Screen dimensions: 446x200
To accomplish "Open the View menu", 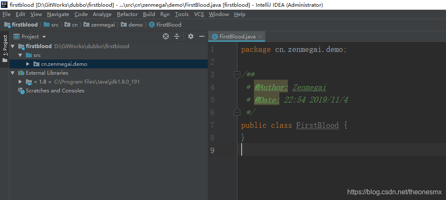I will click(36, 14).
